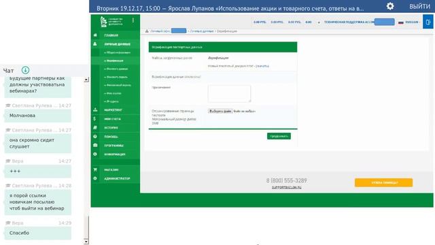Click chat message +++ from Вера

pyautogui.click(x=38, y=171)
